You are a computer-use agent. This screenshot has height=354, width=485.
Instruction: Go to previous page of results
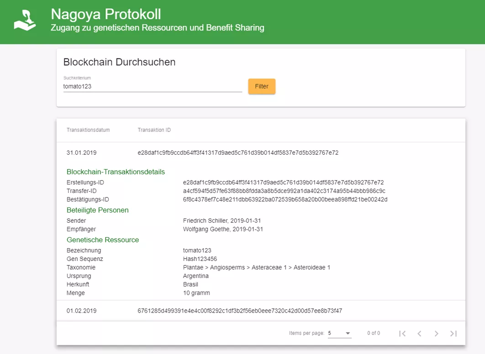(419, 333)
